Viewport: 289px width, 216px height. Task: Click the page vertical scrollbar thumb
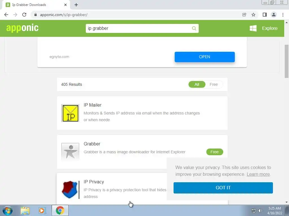286,61
